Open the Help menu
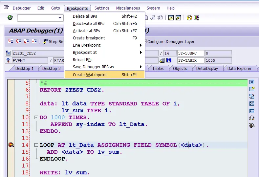 170,8
